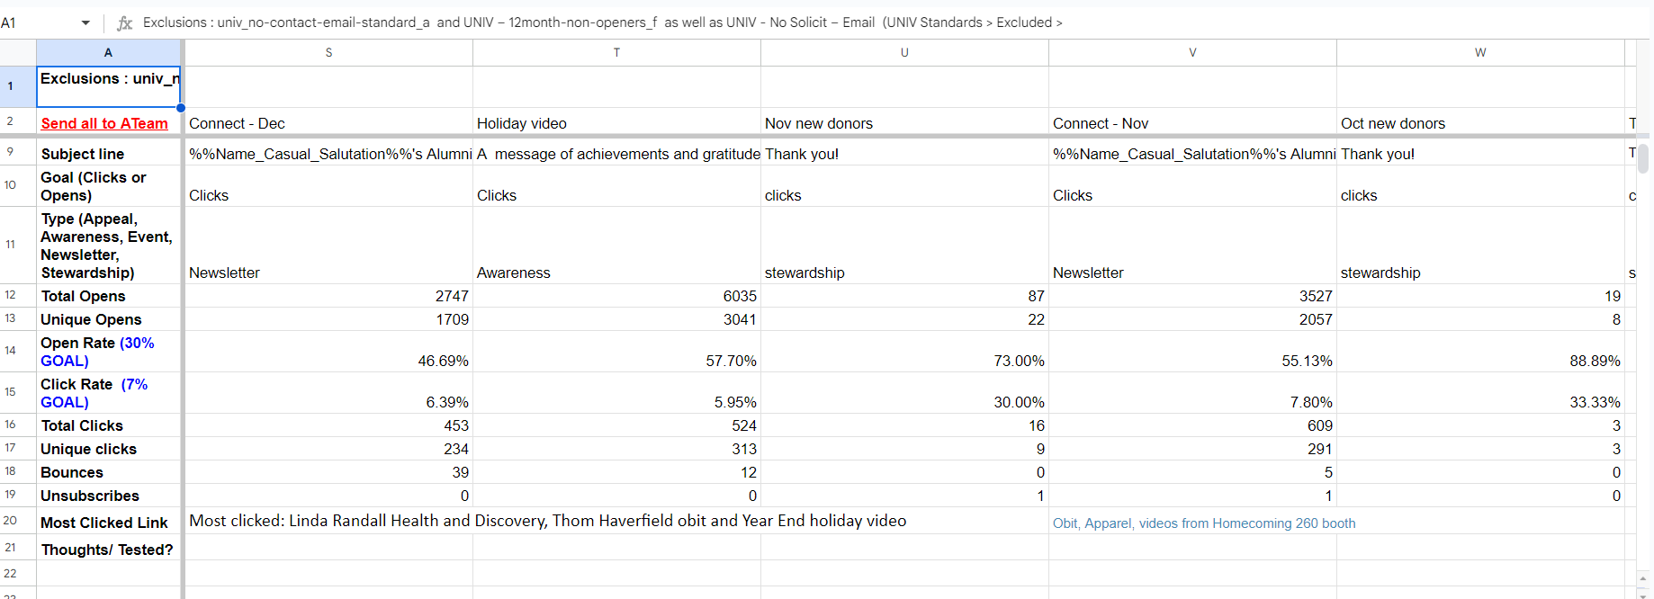Open the Name Box dropdown arrow

coord(85,23)
